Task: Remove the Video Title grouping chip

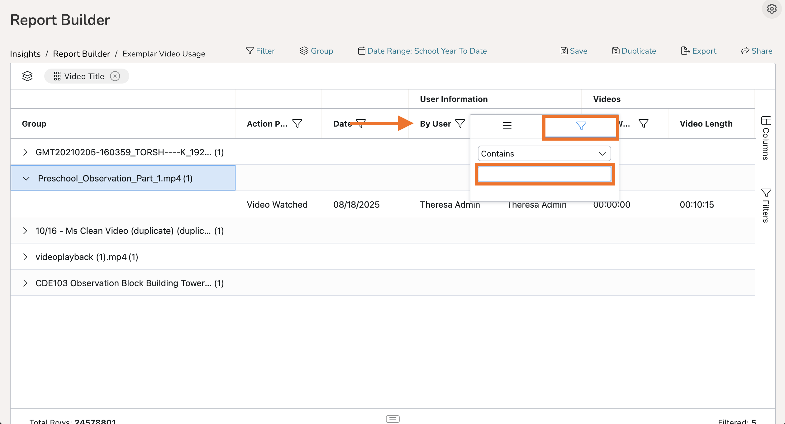Action: [115, 76]
